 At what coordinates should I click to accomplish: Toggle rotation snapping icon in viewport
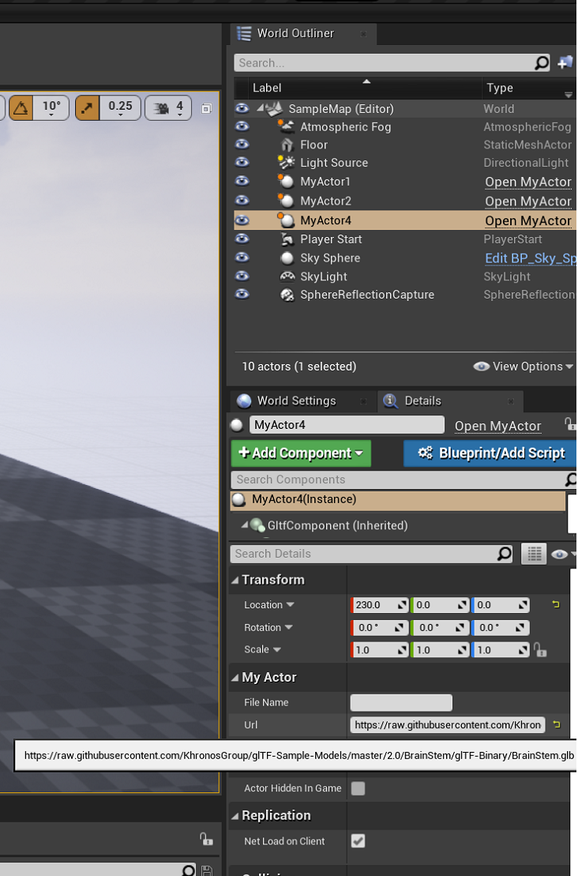(x=21, y=108)
